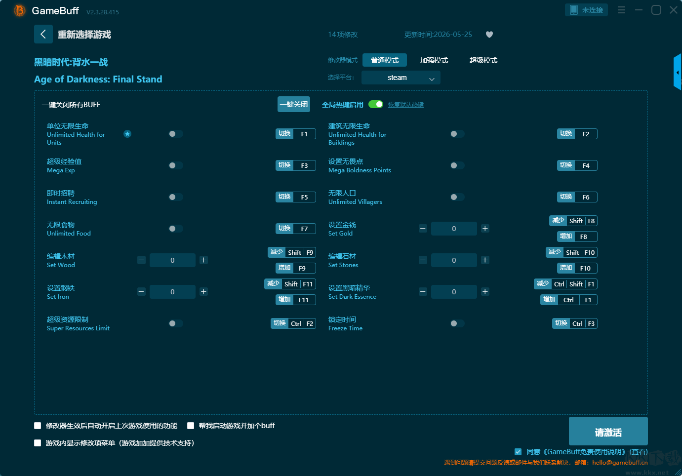Expand the blue side panel tab
Viewport: 682px width, 476px height.
[678, 72]
